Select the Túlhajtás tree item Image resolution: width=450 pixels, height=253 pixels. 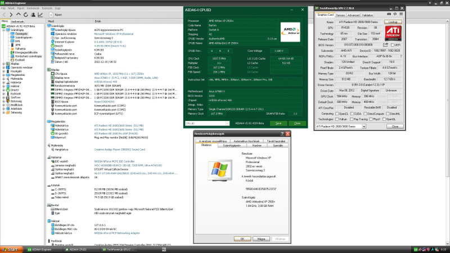20,48
